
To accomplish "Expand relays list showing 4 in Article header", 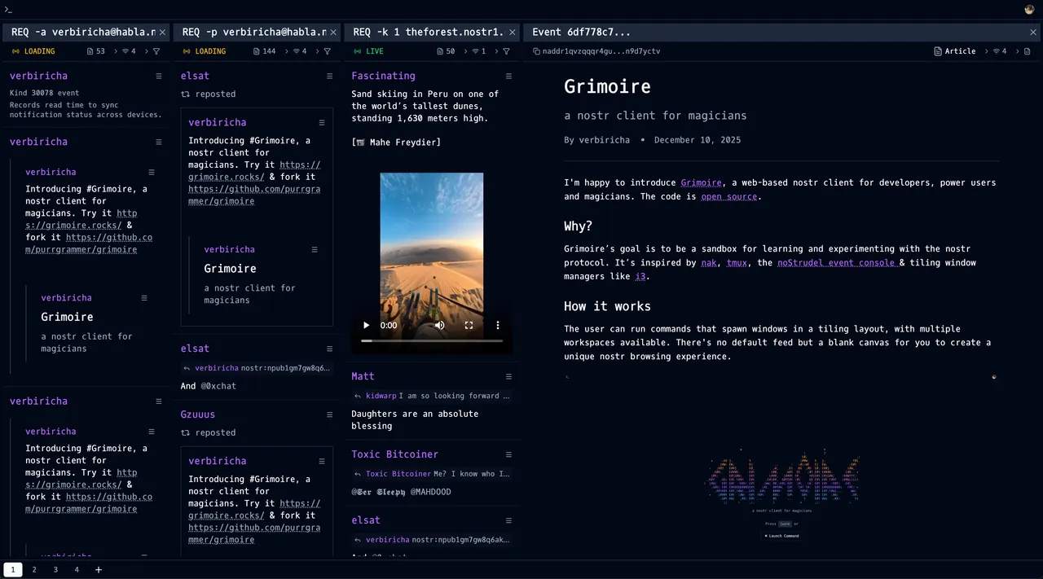I will [x=999, y=51].
